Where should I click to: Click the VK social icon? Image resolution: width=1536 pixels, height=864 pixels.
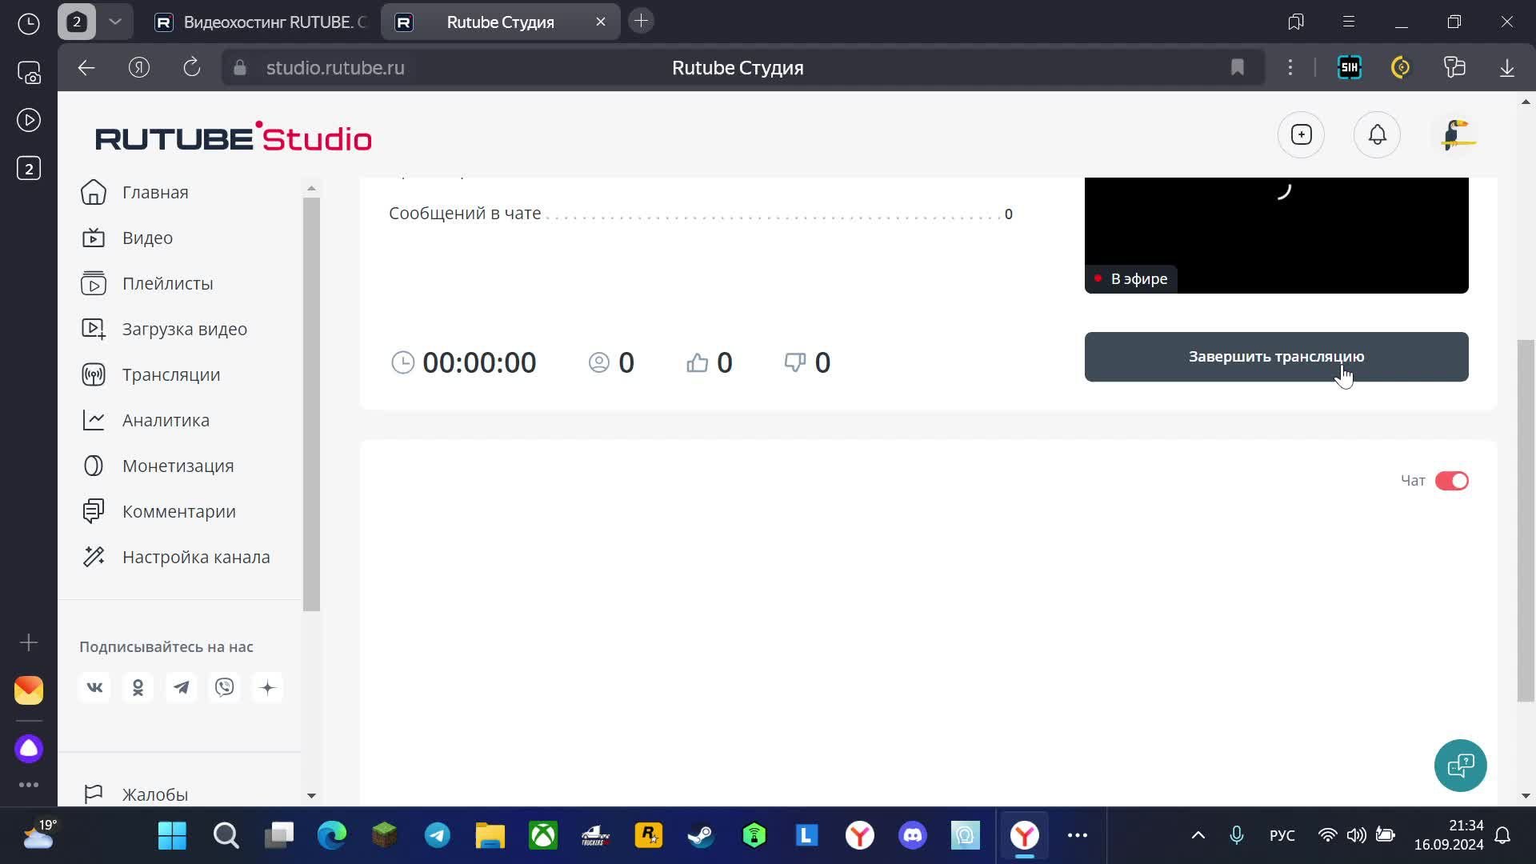coord(94,687)
